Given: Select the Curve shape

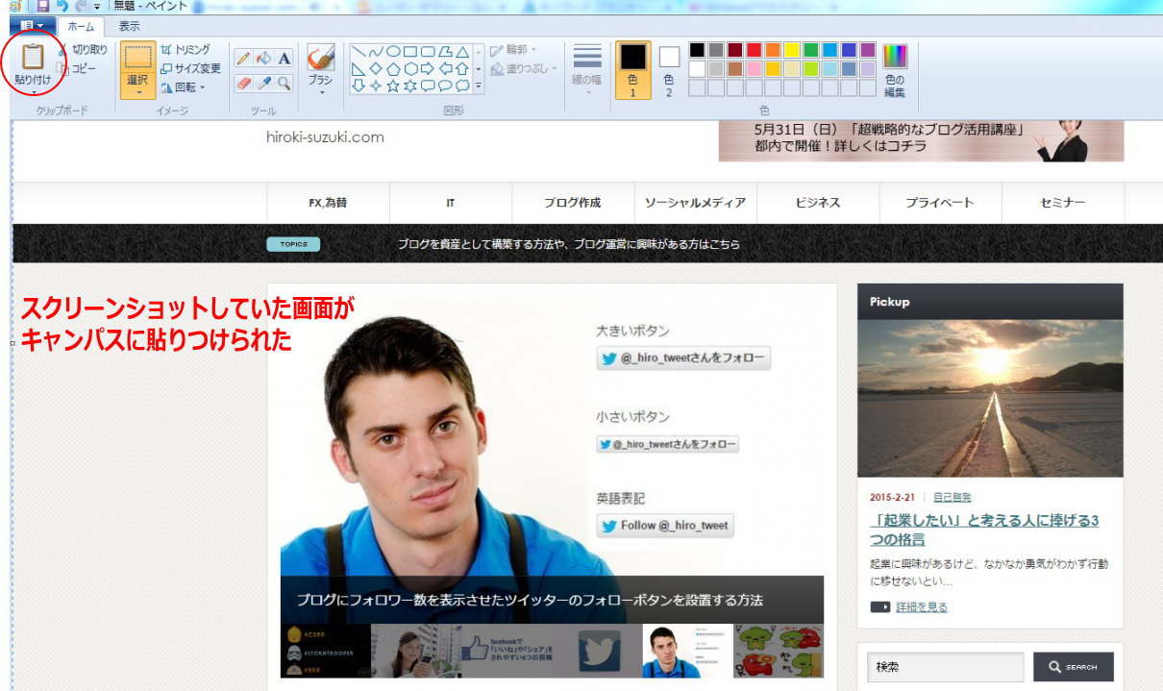Looking at the screenshot, I should click(376, 51).
